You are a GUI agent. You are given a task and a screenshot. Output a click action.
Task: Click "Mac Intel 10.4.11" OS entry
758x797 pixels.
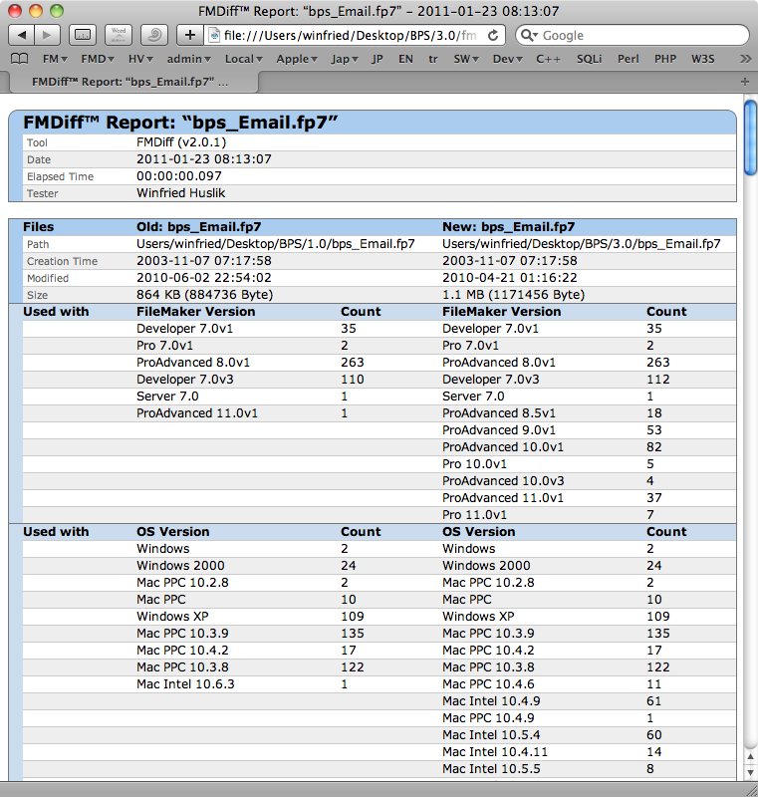pyautogui.click(x=495, y=752)
